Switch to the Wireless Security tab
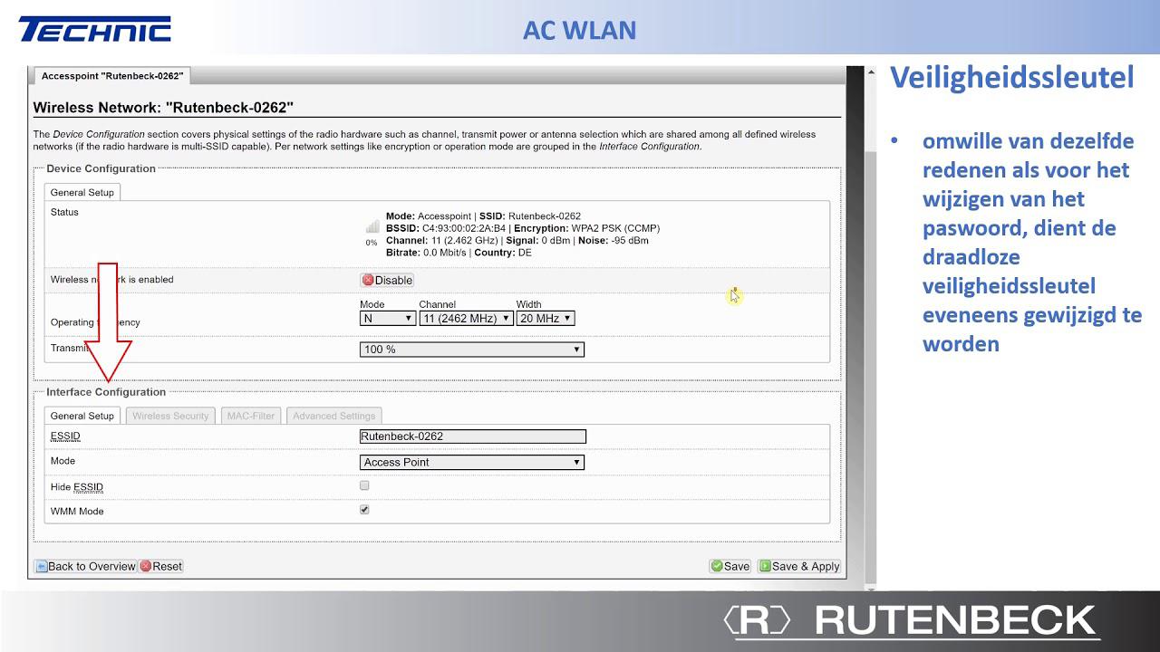This screenshot has width=1160, height=652. pos(170,416)
